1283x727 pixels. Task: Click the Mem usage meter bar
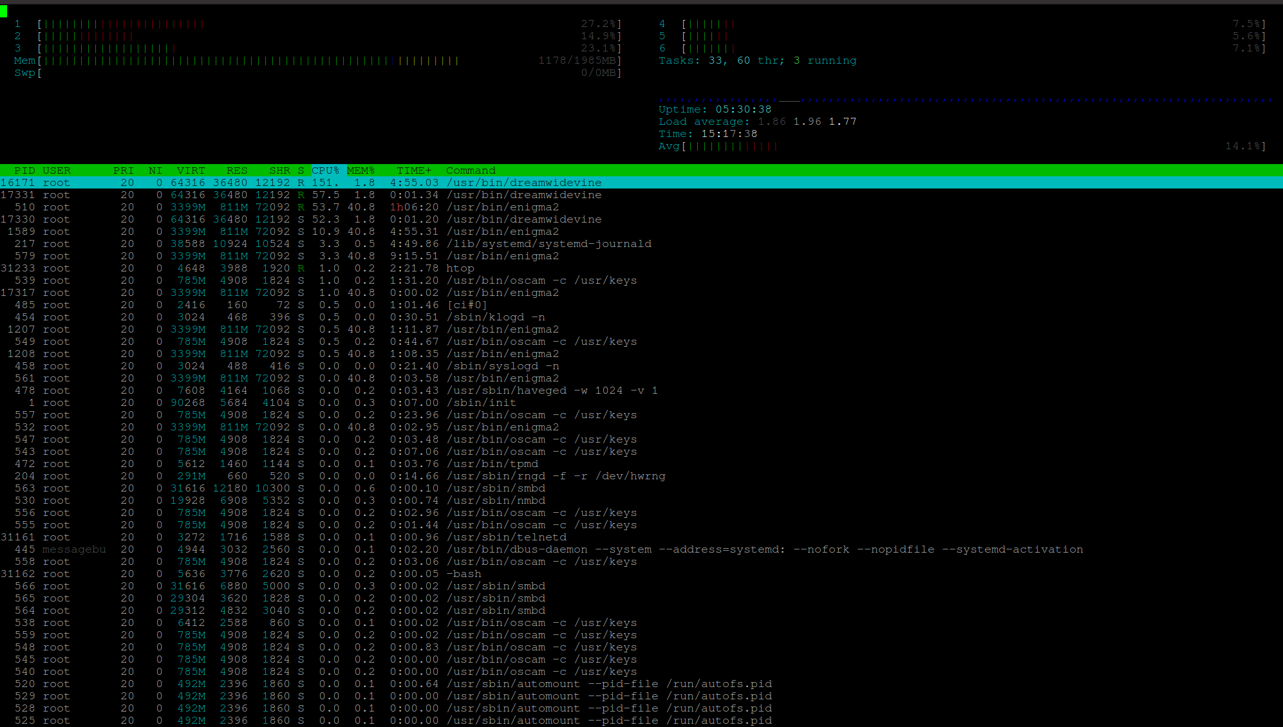pyautogui.click(x=251, y=60)
